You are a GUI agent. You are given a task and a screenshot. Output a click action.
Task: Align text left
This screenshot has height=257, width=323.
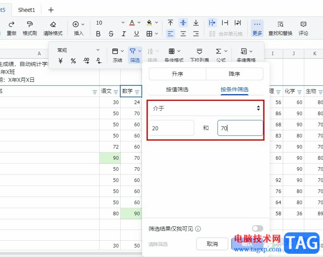coord(170,34)
